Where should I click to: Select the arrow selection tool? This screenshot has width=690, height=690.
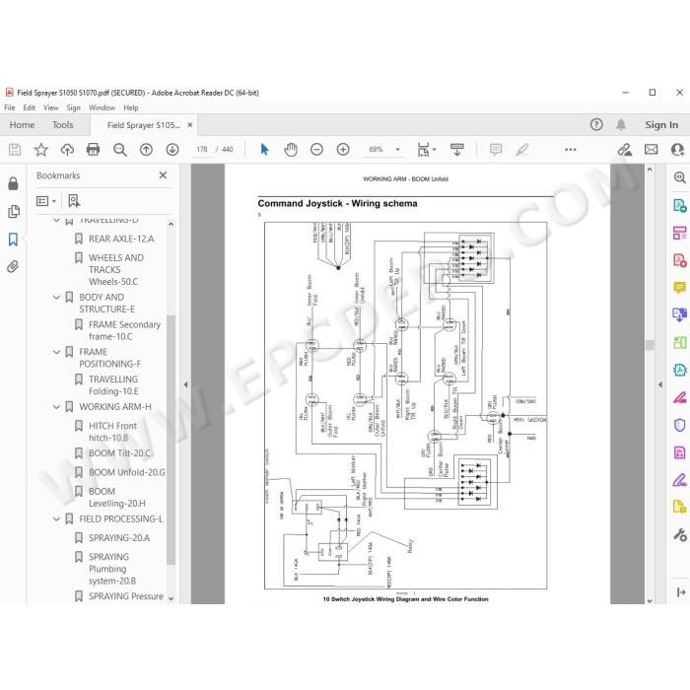click(x=264, y=150)
